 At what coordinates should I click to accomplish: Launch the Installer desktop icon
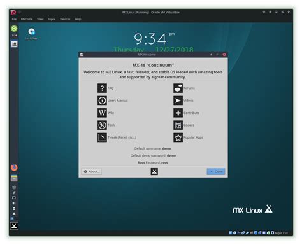(31, 34)
